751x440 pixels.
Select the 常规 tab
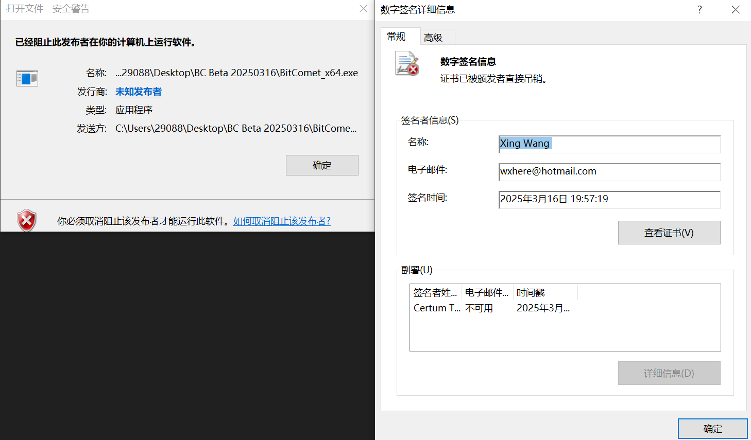(396, 37)
